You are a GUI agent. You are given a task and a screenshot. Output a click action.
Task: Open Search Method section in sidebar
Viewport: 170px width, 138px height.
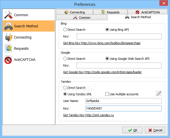(29, 26)
